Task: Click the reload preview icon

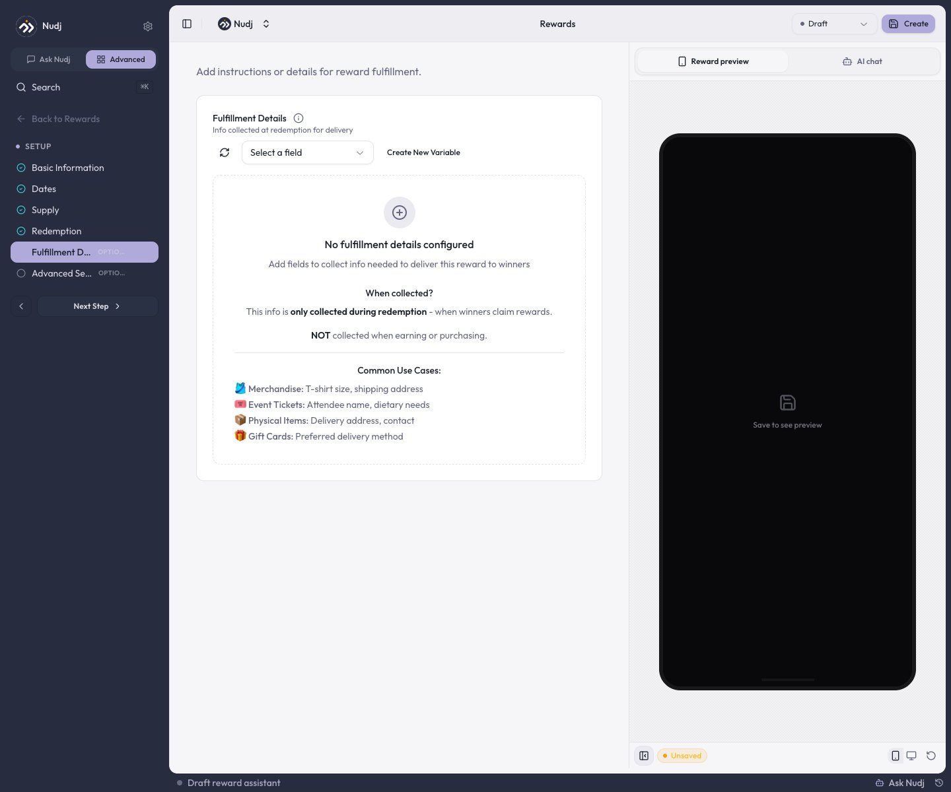Action: [x=931, y=756]
